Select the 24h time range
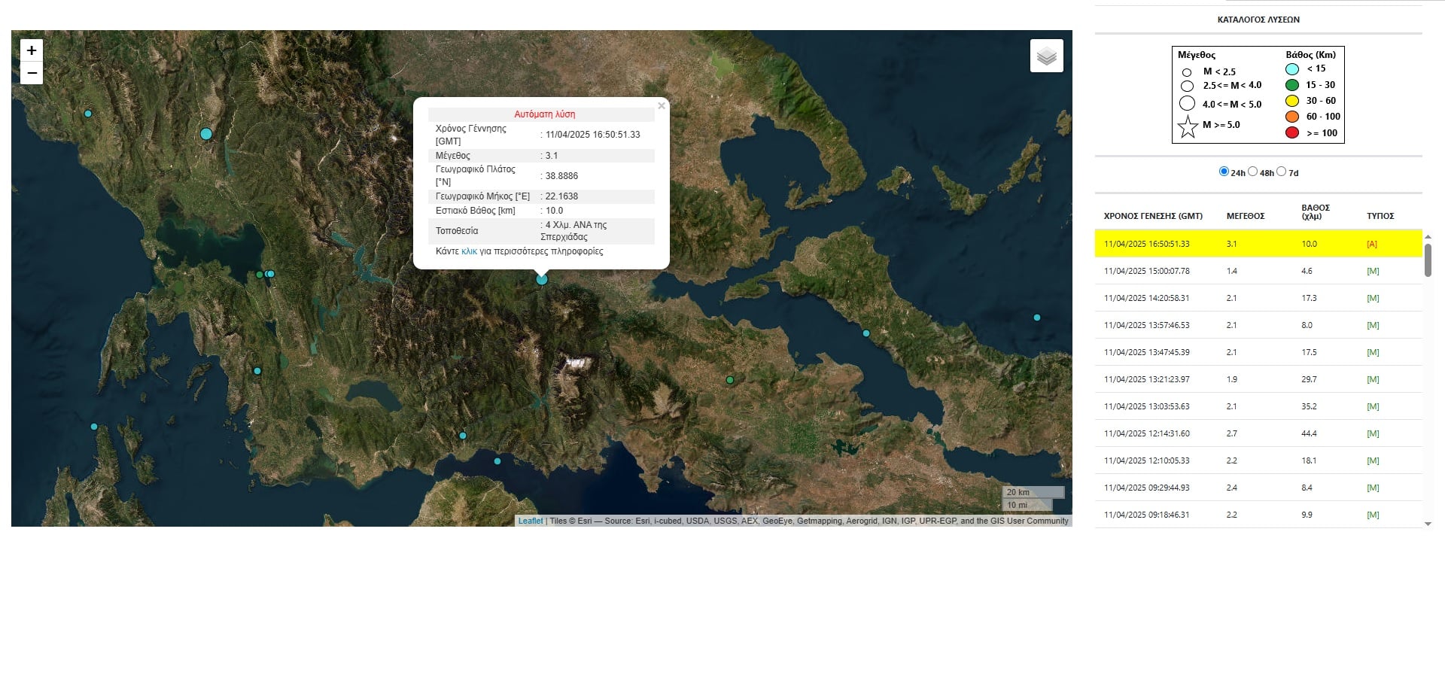Screen dimensions: 1445x699 (x=1224, y=172)
